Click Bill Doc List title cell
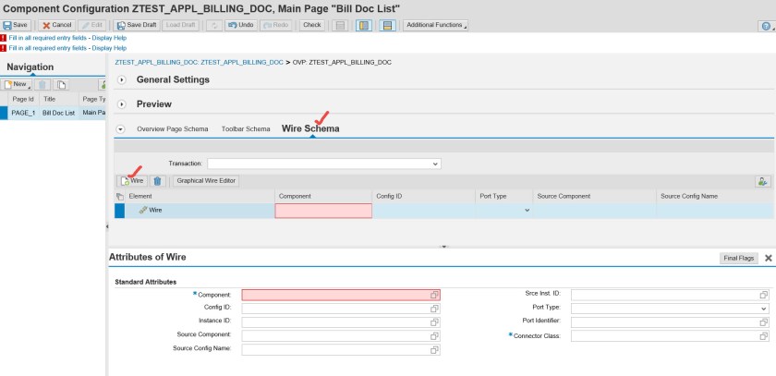776x376 pixels. click(x=58, y=113)
